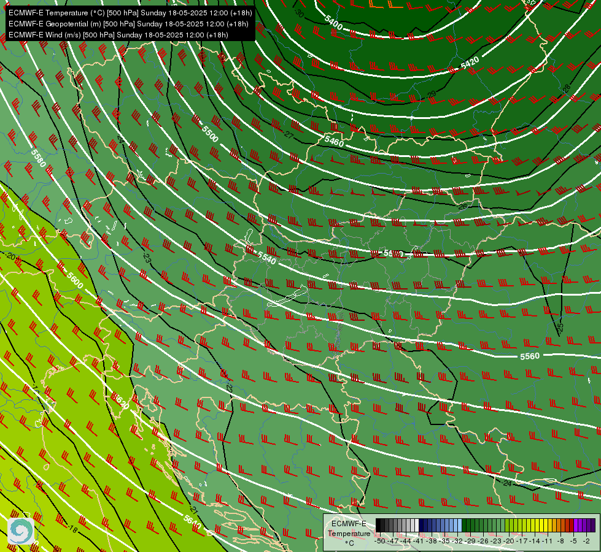Click the -50 tick label on the color scale
The width and height of the screenshot is (601, 552).
pos(380,541)
